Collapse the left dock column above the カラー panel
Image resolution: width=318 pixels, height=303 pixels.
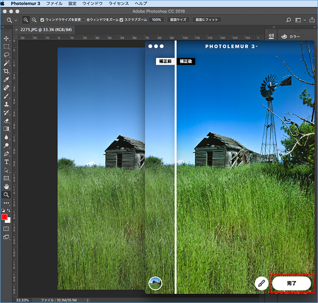tap(274, 27)
